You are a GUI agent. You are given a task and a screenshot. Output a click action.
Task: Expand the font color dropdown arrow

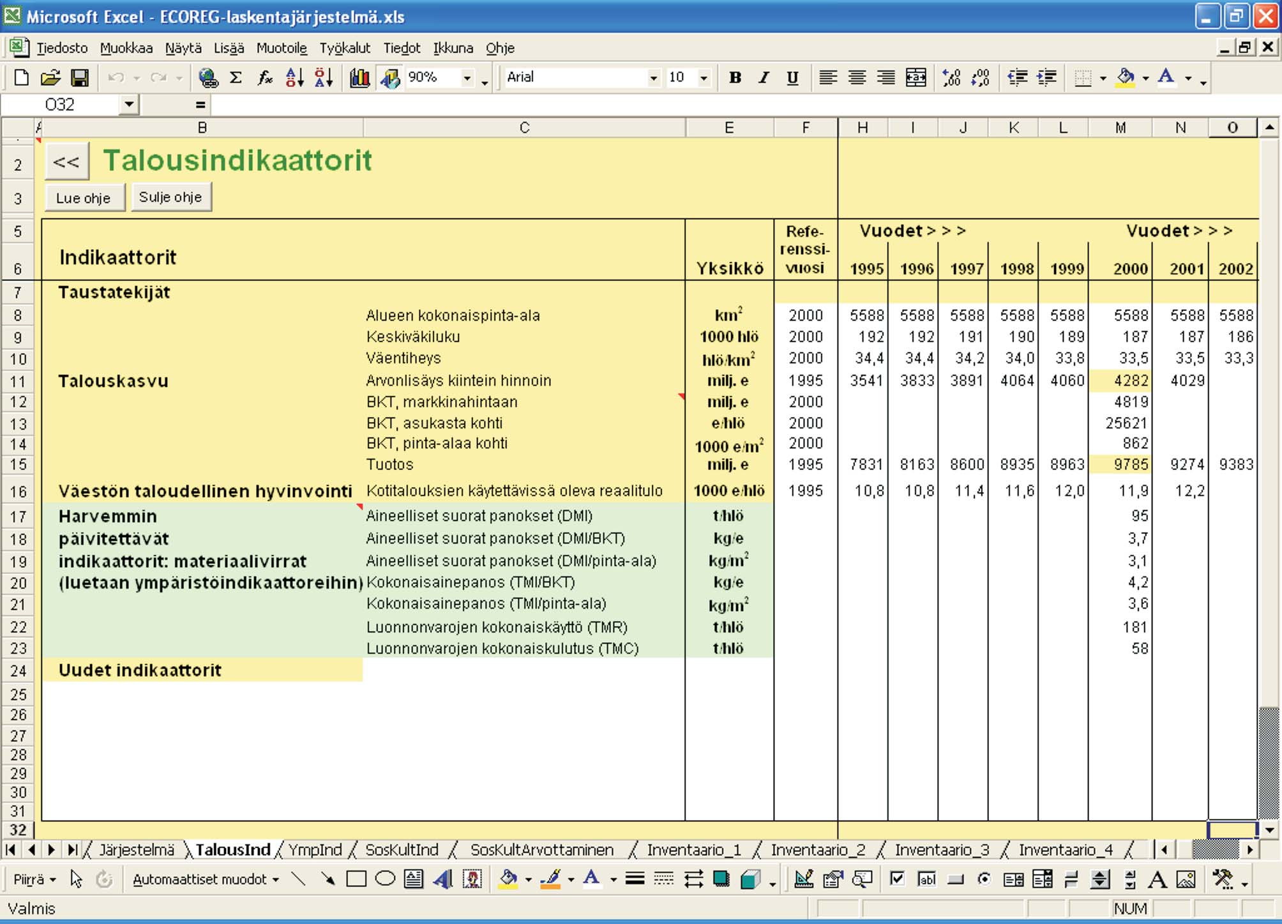pos(1188,79)
